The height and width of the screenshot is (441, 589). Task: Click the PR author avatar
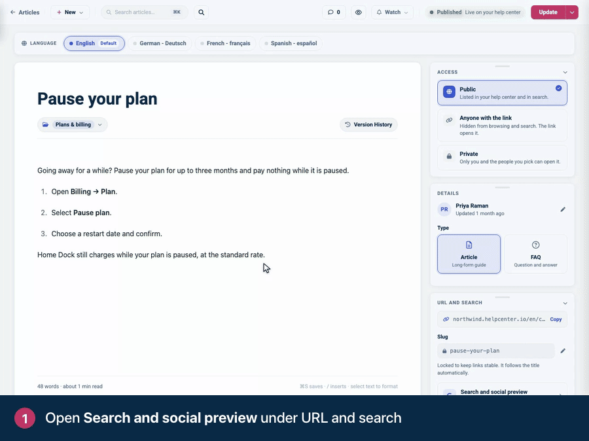(444, 209)
